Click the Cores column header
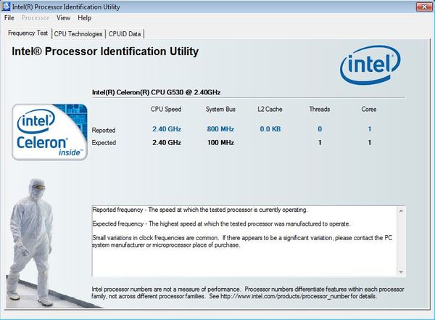 [x=369, y=110]
